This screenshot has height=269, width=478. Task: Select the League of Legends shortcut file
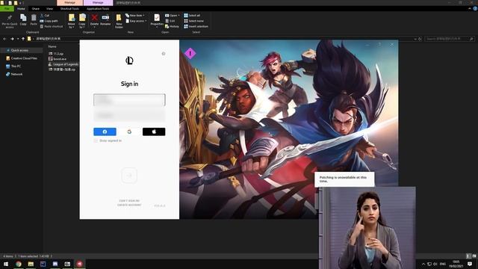[x=63, y=64]
